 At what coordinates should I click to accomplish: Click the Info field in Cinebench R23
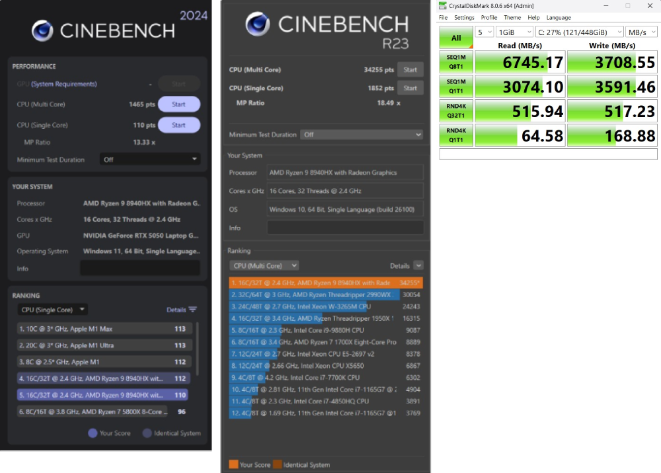(345, 228)
